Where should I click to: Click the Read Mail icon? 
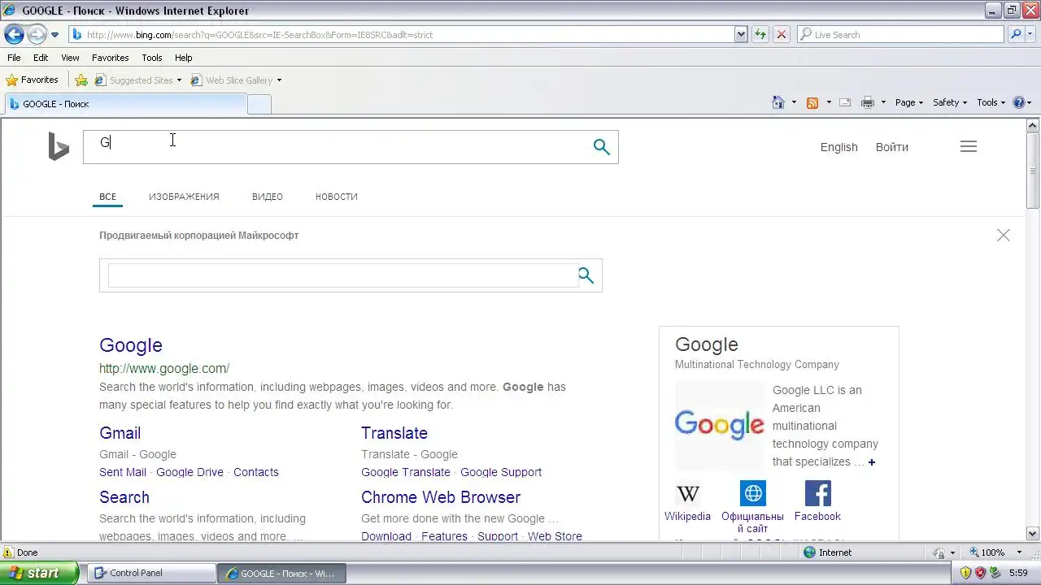[845, 102]
